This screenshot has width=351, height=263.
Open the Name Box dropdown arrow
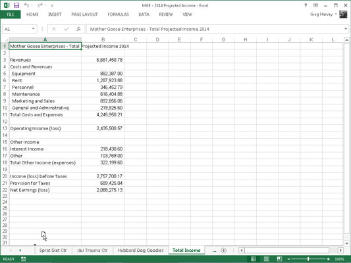(x=34, y=29)
